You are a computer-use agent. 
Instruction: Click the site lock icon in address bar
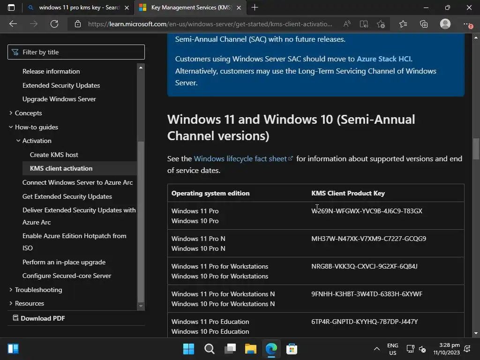coord(78,24)
